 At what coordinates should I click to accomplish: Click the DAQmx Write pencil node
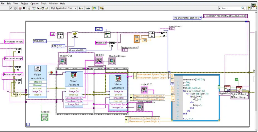239,89
